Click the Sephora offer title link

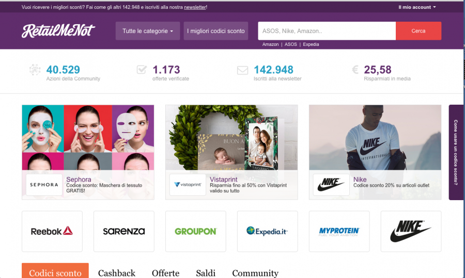(79, 179)
